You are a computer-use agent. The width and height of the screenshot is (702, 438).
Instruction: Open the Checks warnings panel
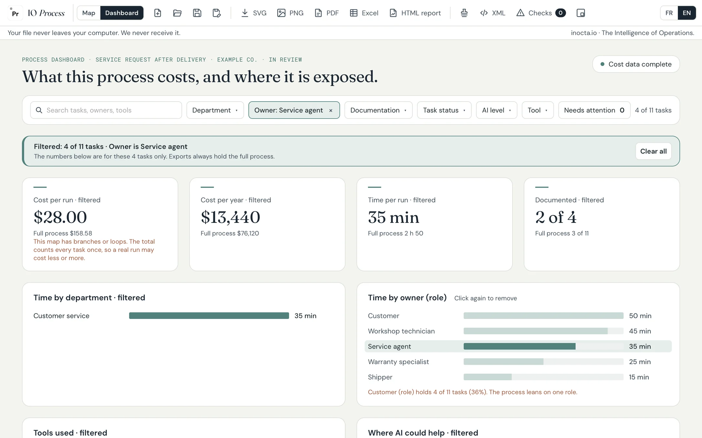click(541, 13)
